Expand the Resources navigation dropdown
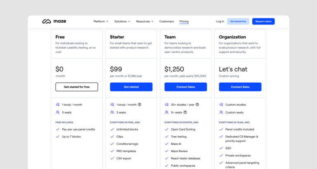The width and height of the screenshot is (317, 169). point(144,21)
